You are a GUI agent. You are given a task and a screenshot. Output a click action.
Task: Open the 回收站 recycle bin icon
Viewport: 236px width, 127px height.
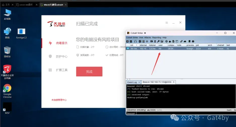pyautogui.click(x=7, y=52)
